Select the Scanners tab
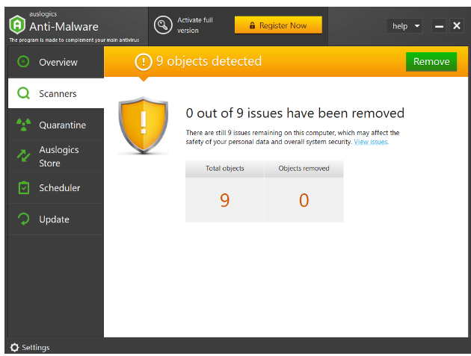Viewport: 471px width, 356px height. point(56,93)
